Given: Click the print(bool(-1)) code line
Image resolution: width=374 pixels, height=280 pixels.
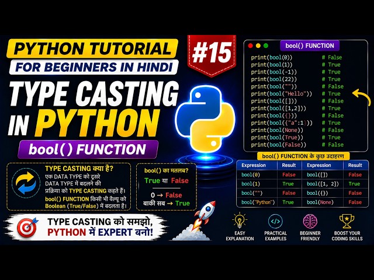Looking at the screenshot, I should pos(274,72).
